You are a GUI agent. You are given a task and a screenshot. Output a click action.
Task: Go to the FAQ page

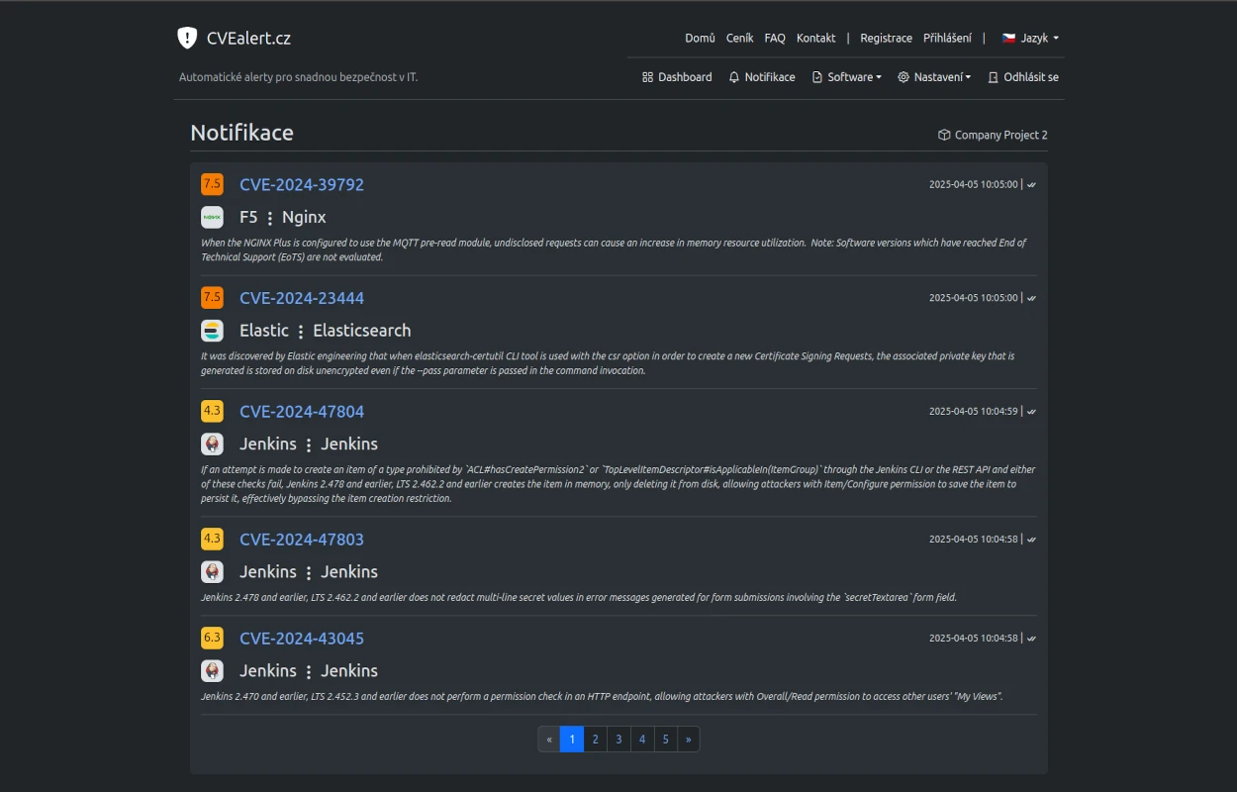pyautogui.click(x=774, y=38)
